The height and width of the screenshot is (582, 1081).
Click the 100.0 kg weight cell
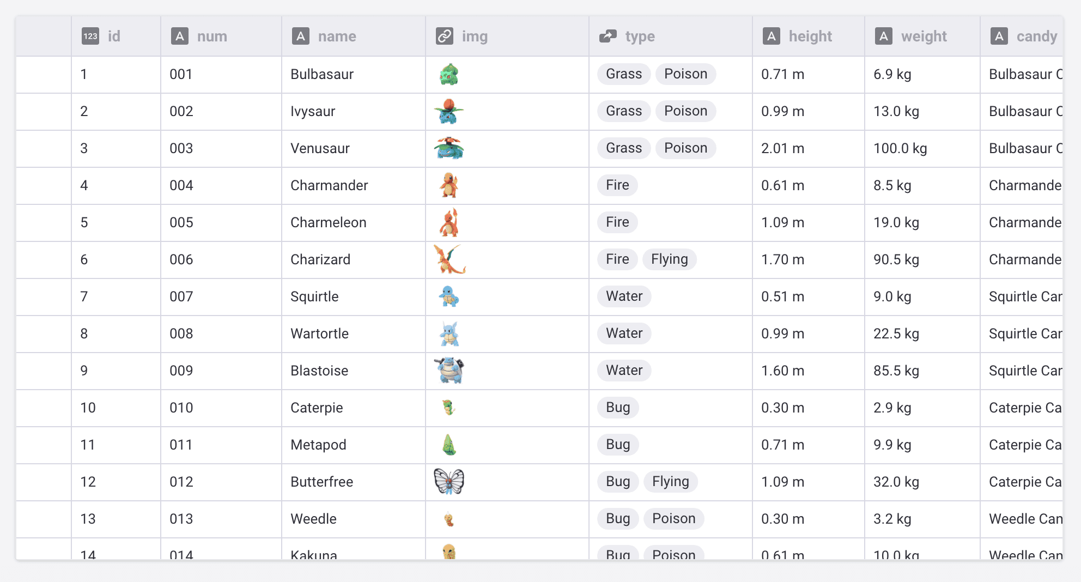[900, 148]
